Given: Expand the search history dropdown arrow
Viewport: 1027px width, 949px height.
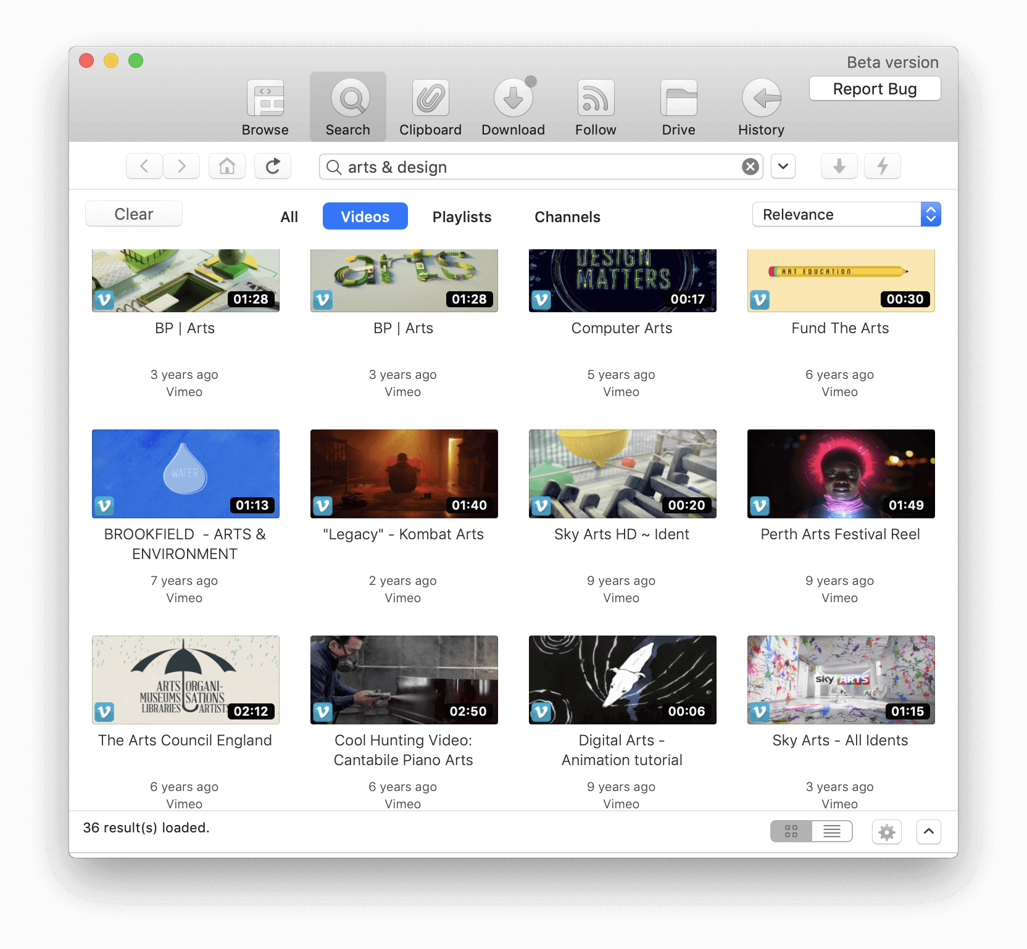Looking at the screenshot, I should [783, 166].
